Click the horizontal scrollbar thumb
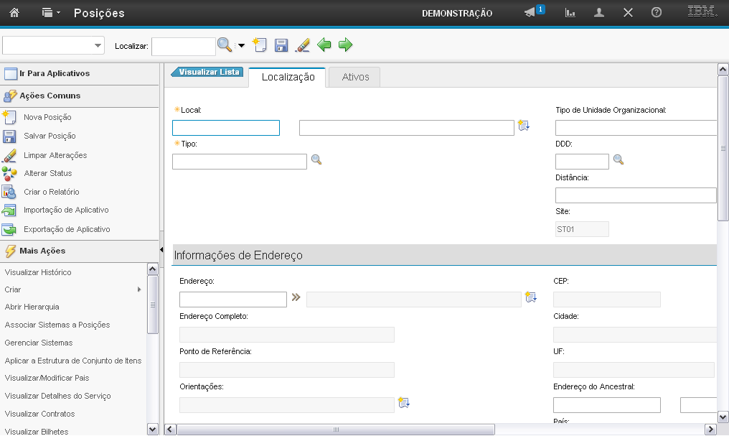The image size is (729, 436). [336, 430]
